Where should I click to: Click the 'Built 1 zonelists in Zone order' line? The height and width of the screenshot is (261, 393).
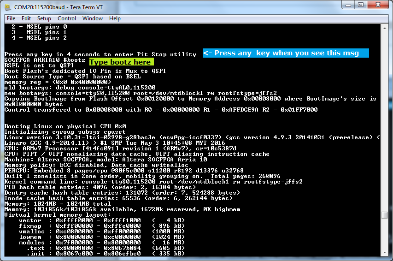(x=142, y=176)
